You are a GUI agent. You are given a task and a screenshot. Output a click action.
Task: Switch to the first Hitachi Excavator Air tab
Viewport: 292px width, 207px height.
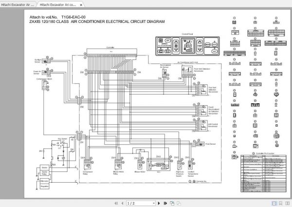pos(18,5)
